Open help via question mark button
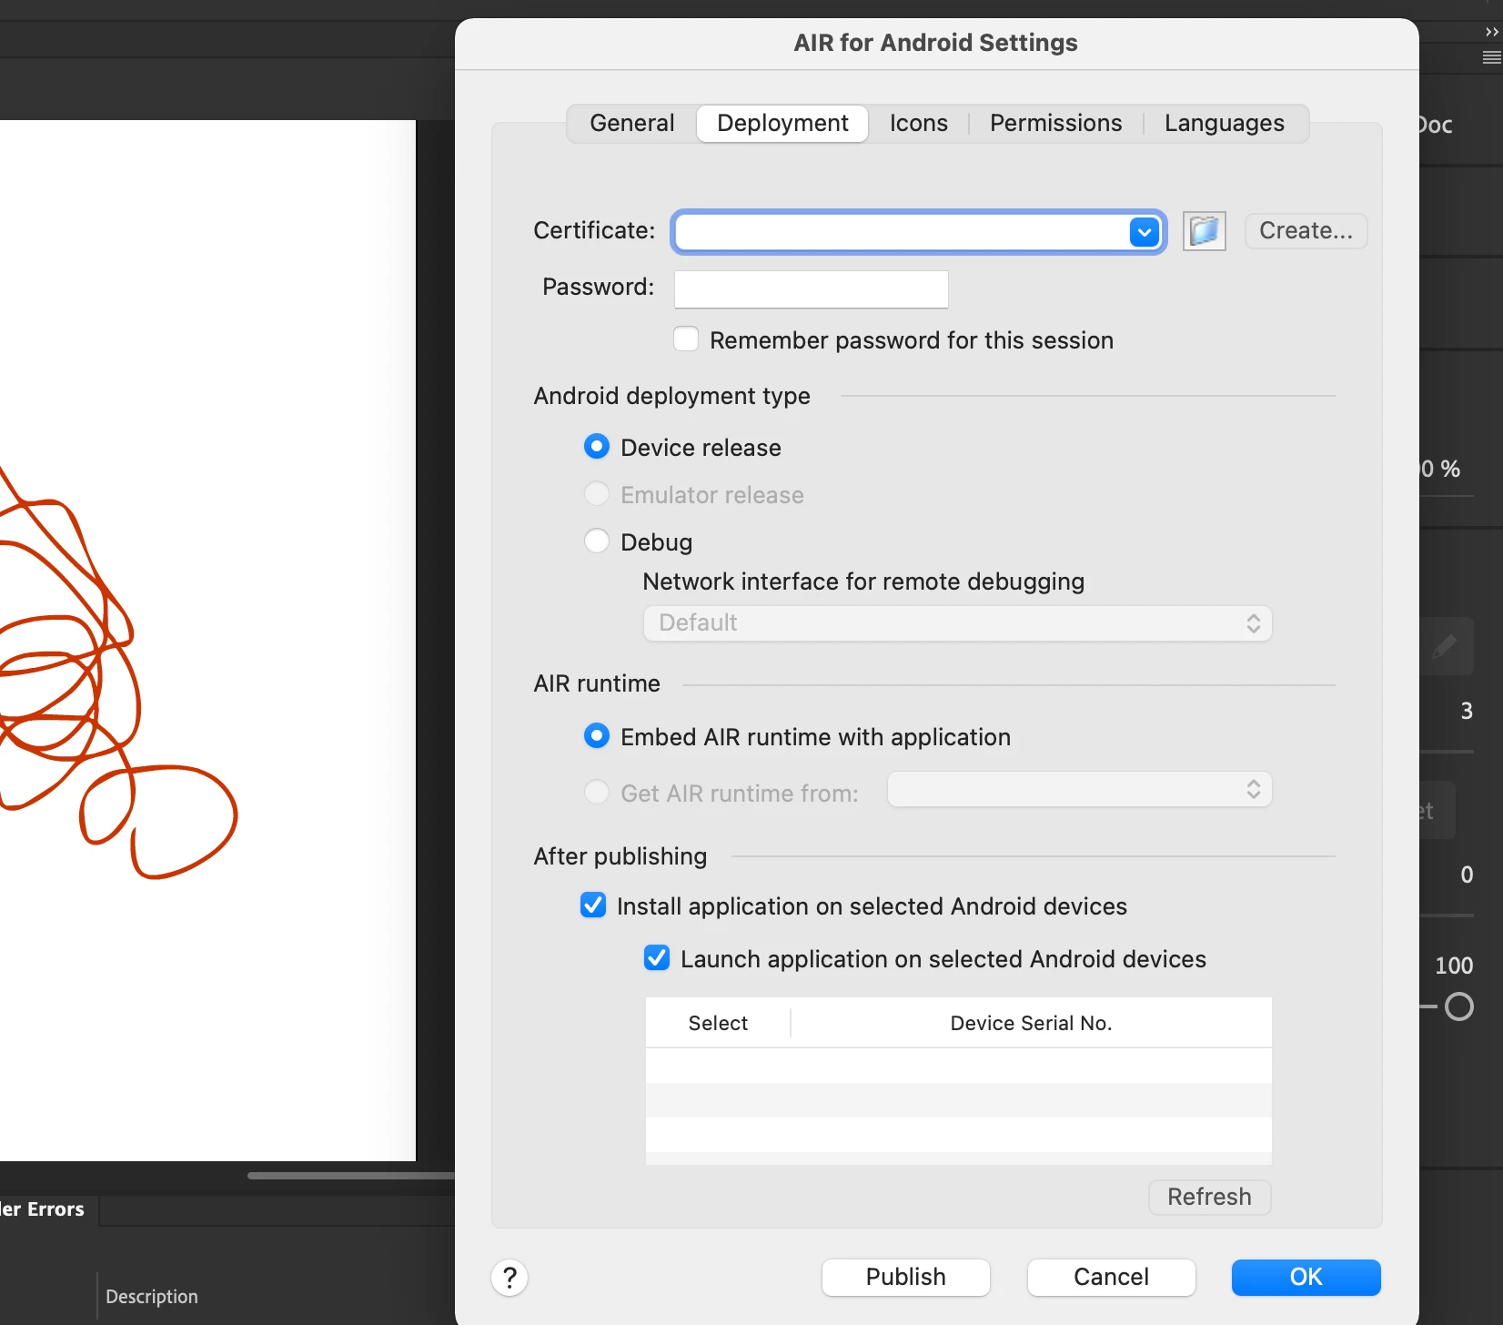Screen dimensions: 1503x1325 (509, 1277)
